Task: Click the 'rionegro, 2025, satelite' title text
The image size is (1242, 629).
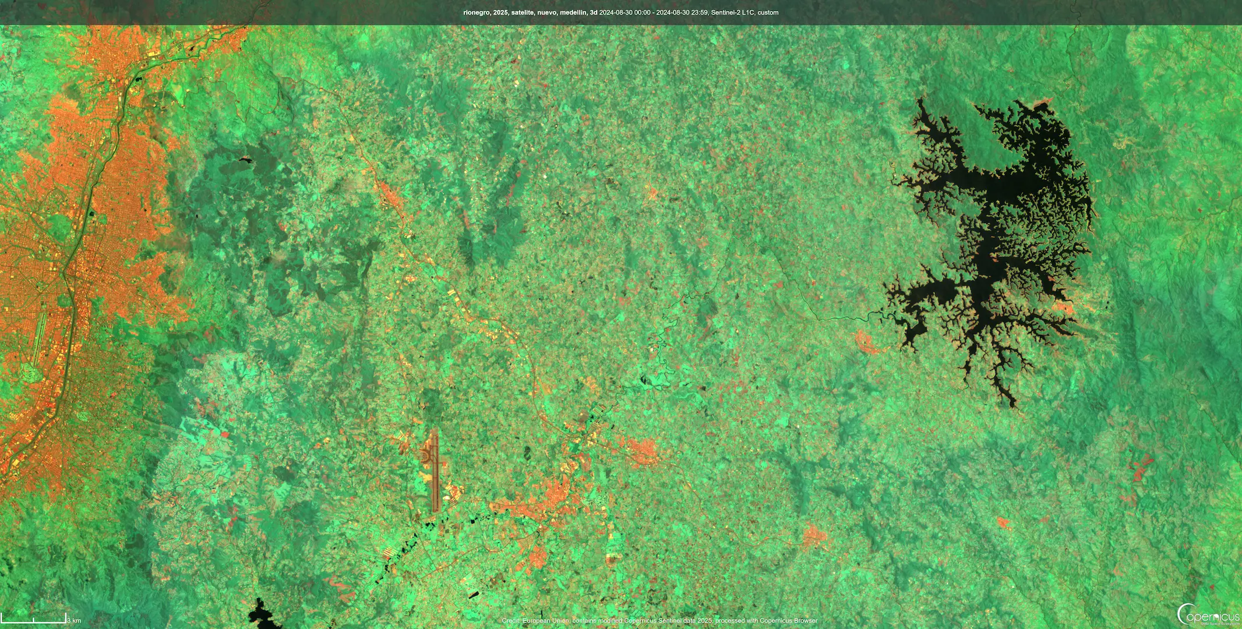Action: coord(499,12)
